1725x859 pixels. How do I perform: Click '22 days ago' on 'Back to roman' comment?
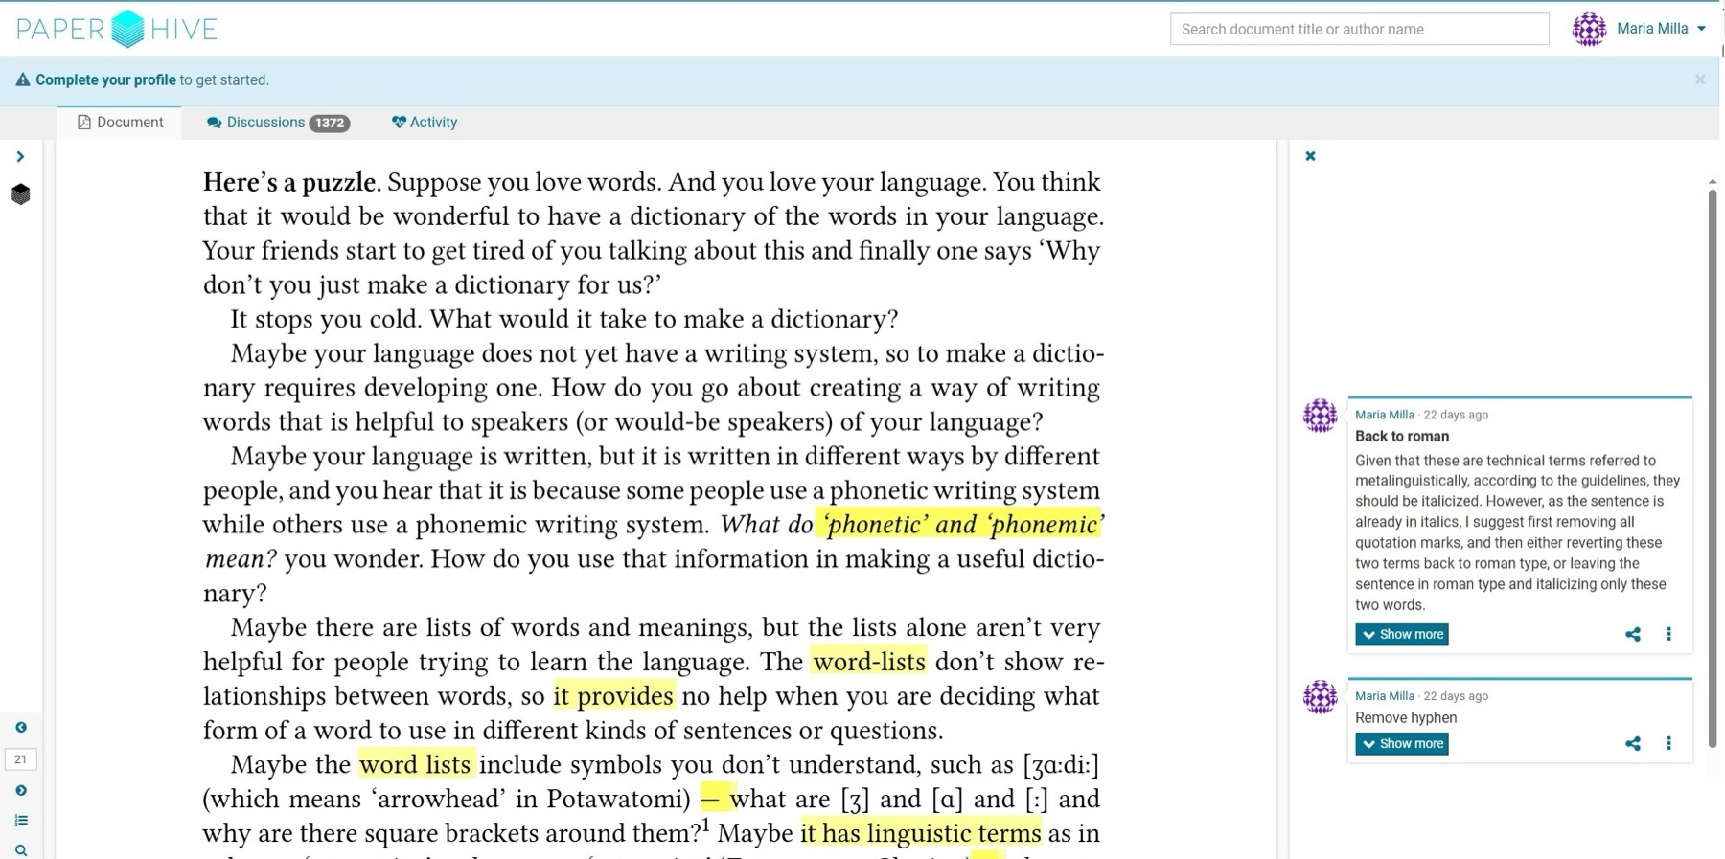(x=1456, y=415)
